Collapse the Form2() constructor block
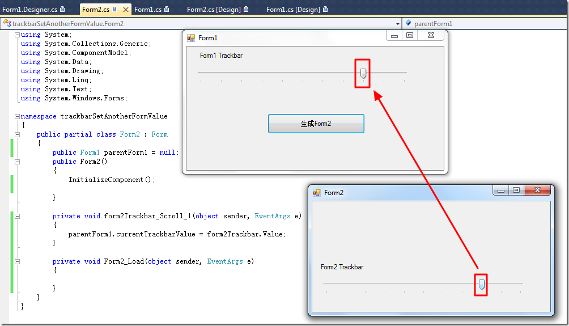This screenshot has height=326, width=569. 17,162
